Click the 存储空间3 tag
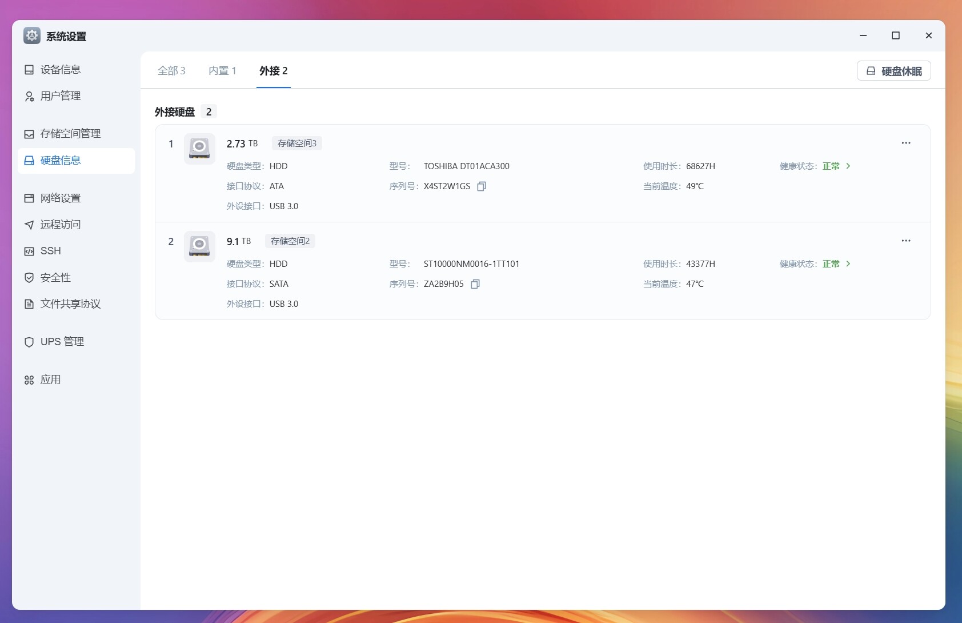The height and width of the screenshot is (623, 962). pyautogui.click(x=297, y=143)
